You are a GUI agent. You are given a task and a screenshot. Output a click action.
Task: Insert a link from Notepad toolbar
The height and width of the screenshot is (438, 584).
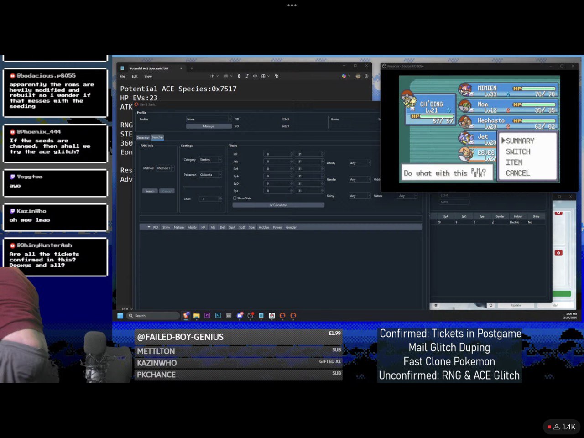point(255,76)
